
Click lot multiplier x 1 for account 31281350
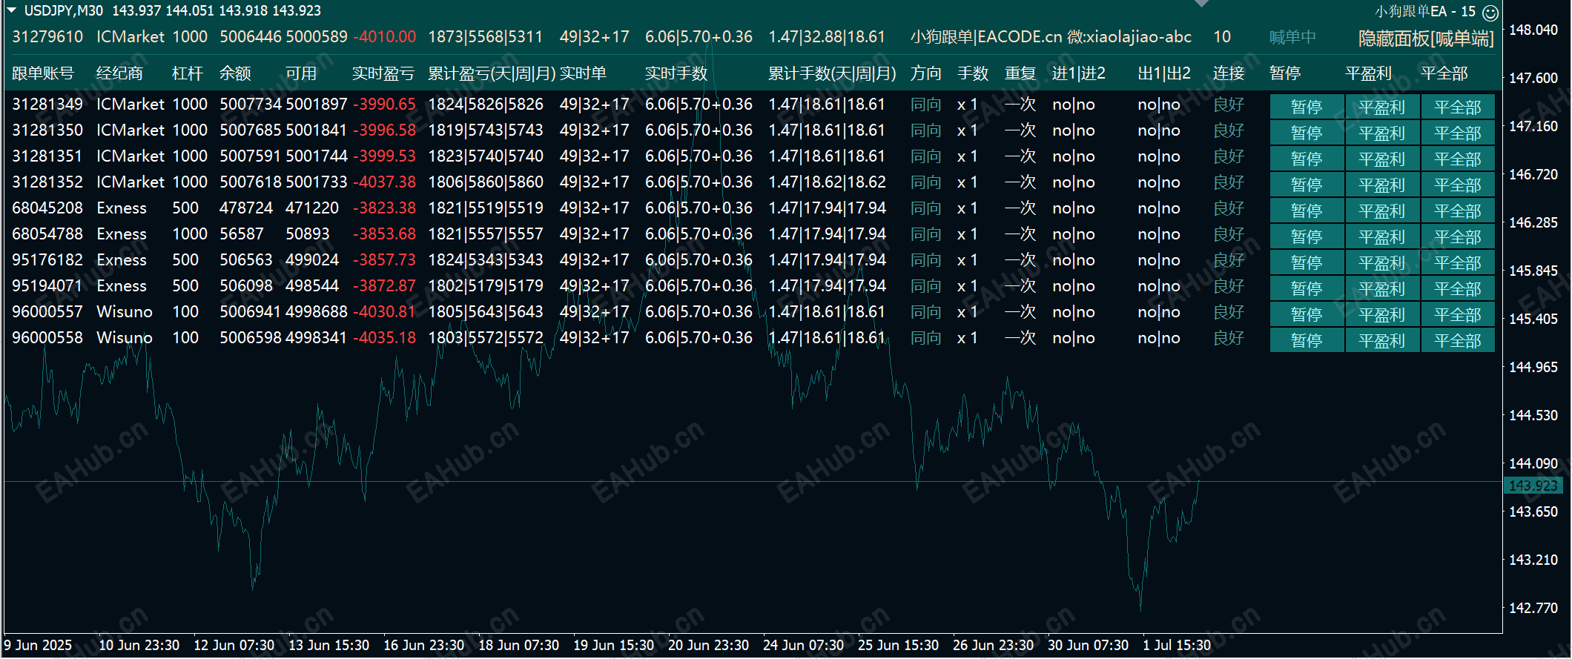point(968,130)
